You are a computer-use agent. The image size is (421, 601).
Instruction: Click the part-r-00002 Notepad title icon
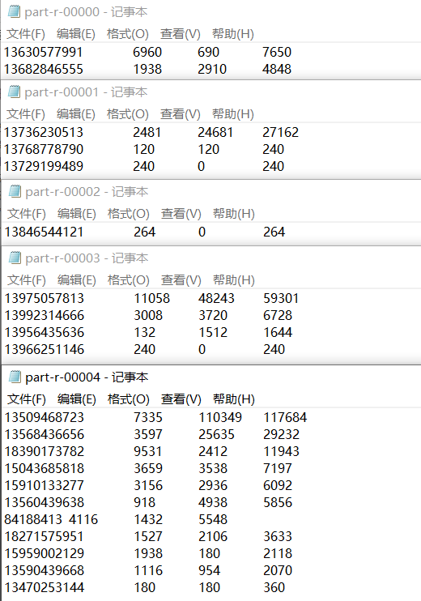(15, 191)
